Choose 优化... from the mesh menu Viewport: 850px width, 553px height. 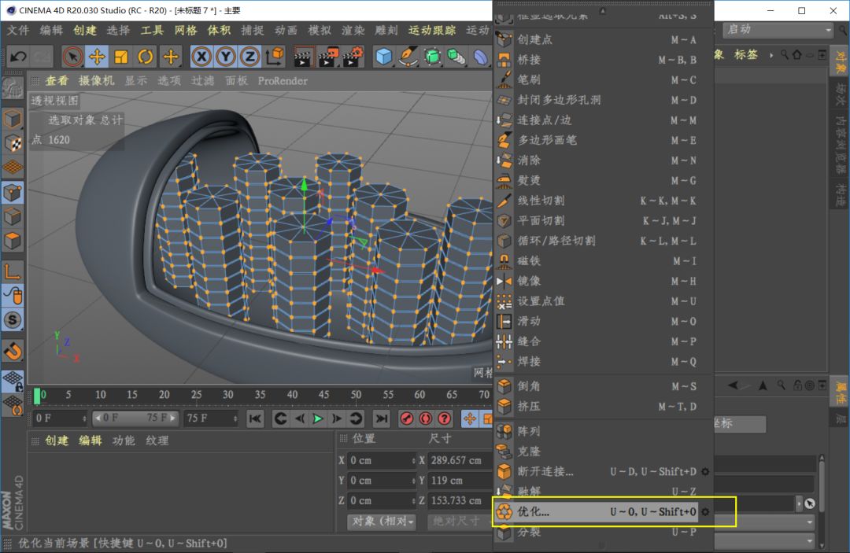click(534, 512)
